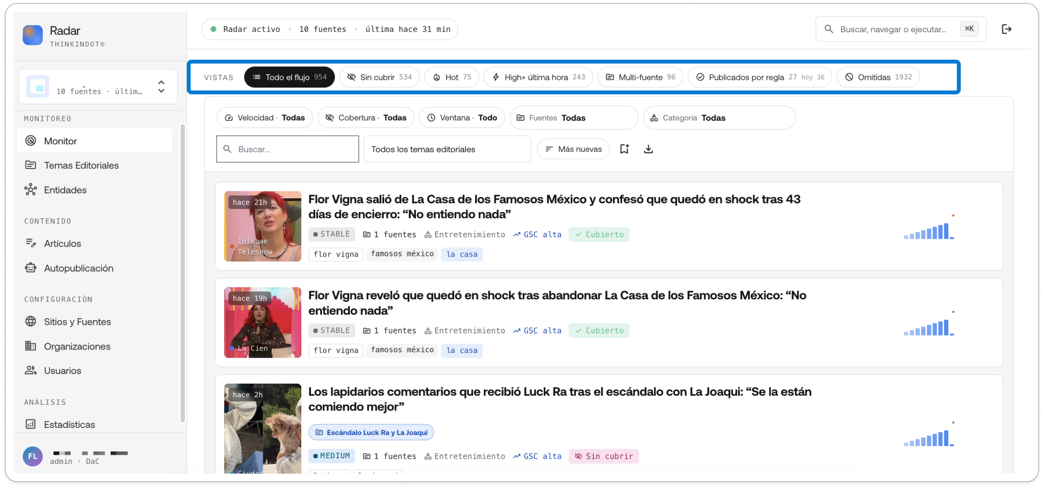
Task: Toggle the Hot view filter
Action: coord(451,77)
